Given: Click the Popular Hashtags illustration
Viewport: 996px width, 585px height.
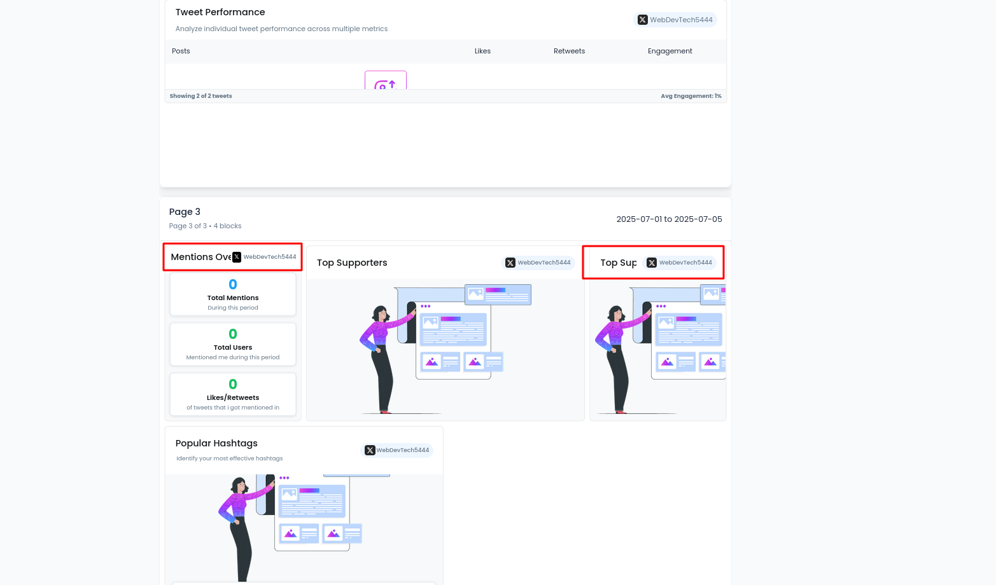Looking at the screenshot, I should [304, 528].
